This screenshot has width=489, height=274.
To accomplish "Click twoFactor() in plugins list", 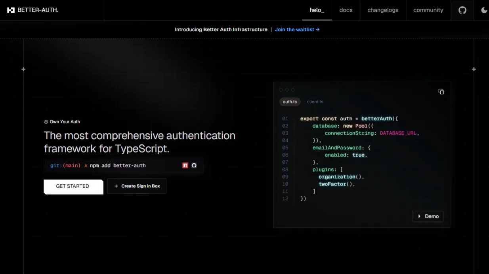I will point(337,184).
